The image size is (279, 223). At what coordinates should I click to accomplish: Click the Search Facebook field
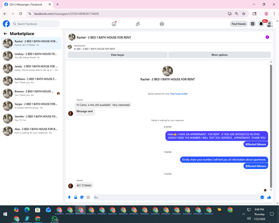(x=36, y=24)
